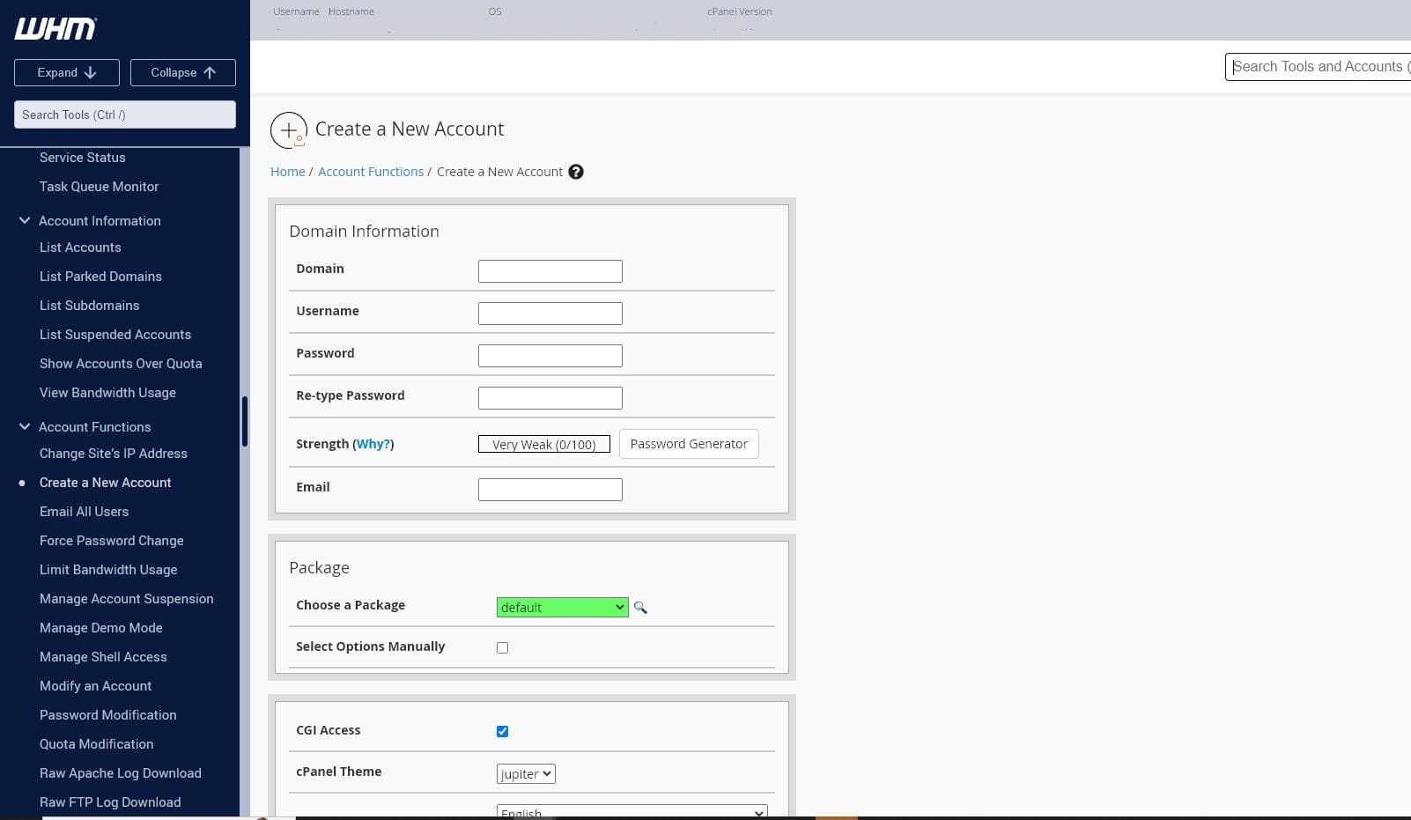
Task: Click the Email input field
Action: pyautogui.click(x=550, y=490)
